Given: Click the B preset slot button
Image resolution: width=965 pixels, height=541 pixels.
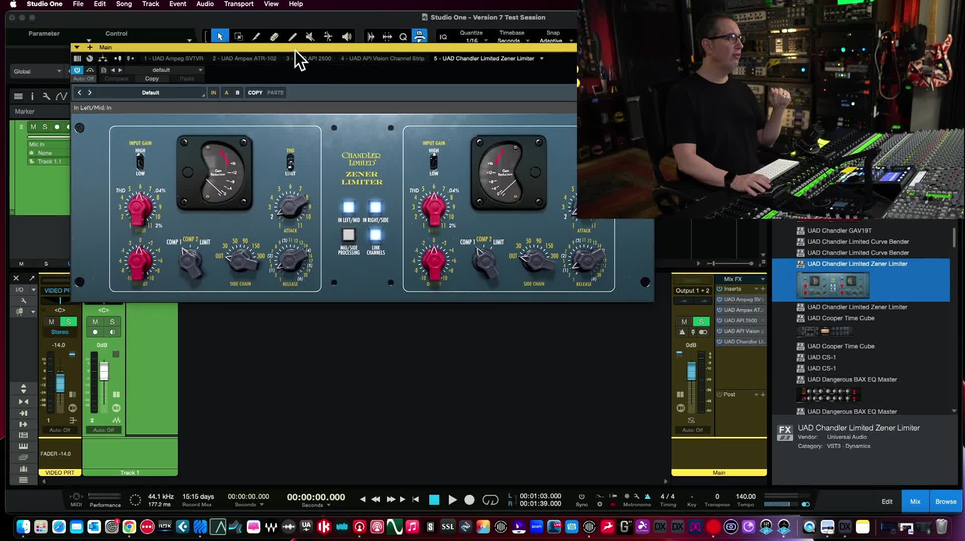Looking at the screenshot, I should tap(237, 93).
